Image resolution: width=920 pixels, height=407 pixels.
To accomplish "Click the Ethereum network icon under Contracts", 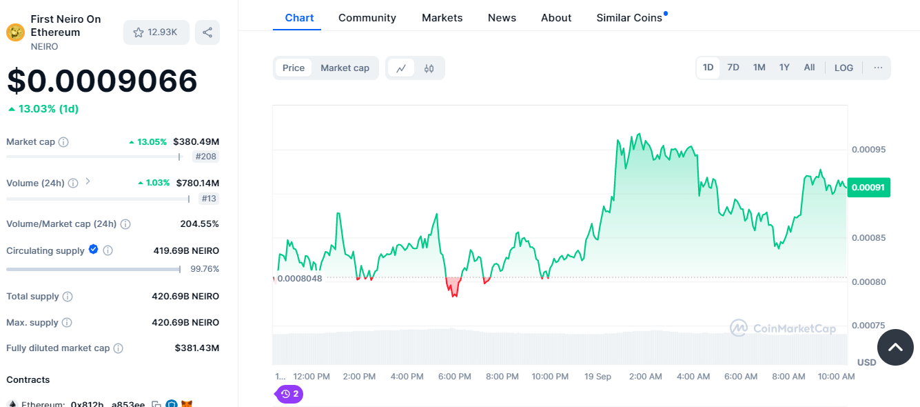I will pyautogui.click(x=12, y=404).
